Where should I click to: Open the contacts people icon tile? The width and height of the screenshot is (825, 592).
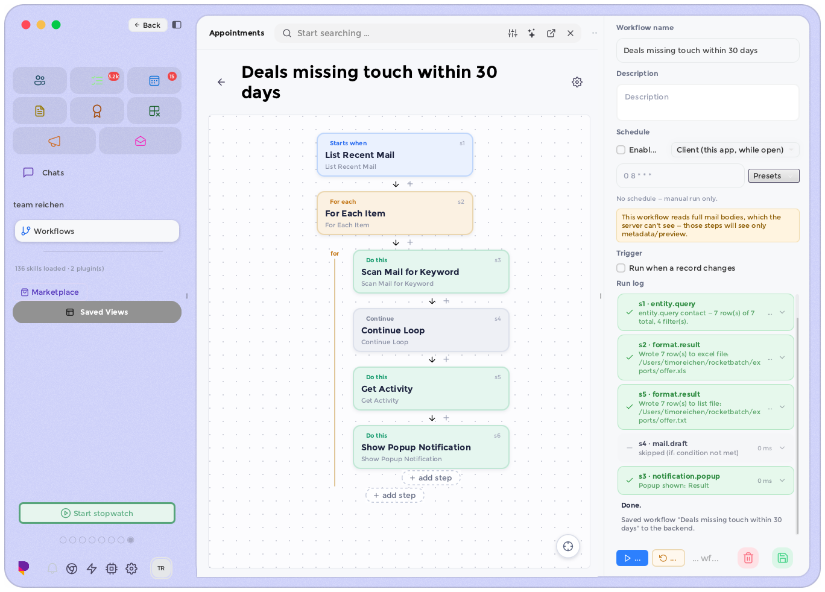pos(40,80)
